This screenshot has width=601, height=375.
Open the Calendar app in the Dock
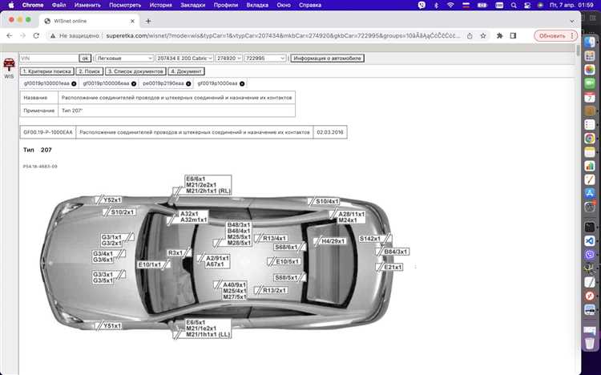[590, 98]
